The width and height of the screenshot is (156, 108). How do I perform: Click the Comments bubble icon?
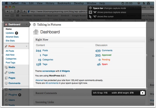6,83
